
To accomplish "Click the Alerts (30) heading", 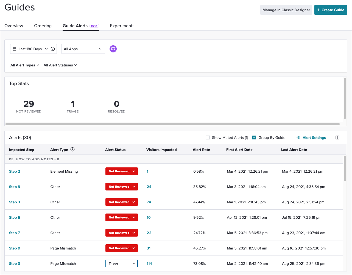I will tap(20, 137).
